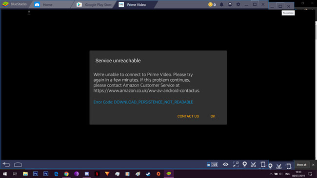The image size is (317, 178).
Task: Click the BlueStacks logo in title bar
Action: point(5,4)
